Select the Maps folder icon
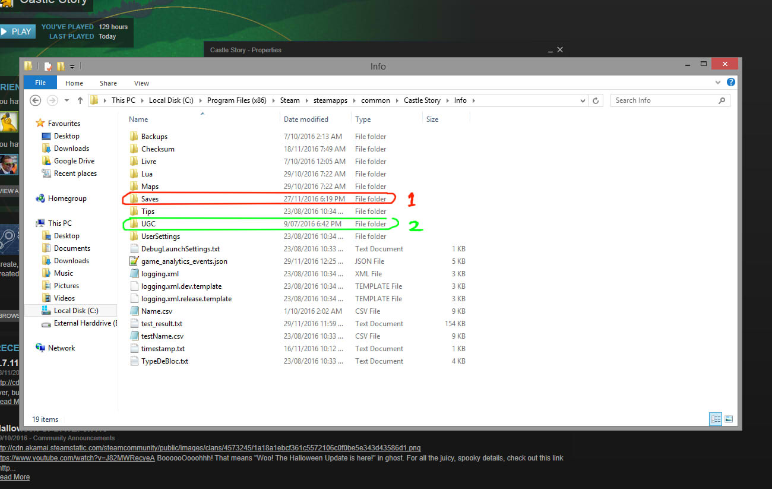 pyautogui.click(x=134, y=187)
